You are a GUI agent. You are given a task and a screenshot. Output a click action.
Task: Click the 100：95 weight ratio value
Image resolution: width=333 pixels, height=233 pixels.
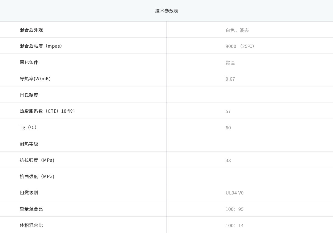pyautogui.click(x=234, y=209)
